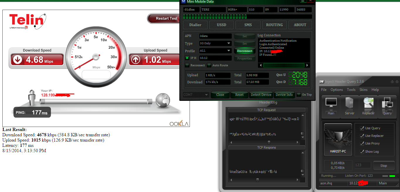The height and width of the screenshot is (192, 400).
Task: Toggle the Use Query checkbox
Action: (362, 128)
